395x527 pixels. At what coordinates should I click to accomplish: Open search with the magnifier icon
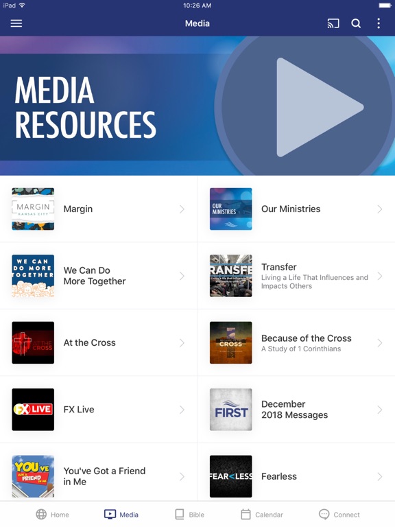click(356, 23)
